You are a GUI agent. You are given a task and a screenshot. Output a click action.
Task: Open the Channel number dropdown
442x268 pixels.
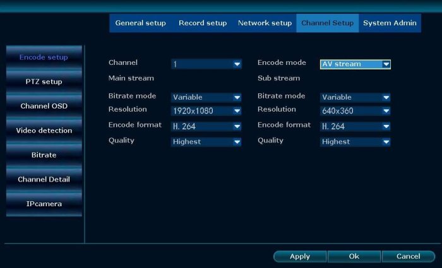[206, 64]
